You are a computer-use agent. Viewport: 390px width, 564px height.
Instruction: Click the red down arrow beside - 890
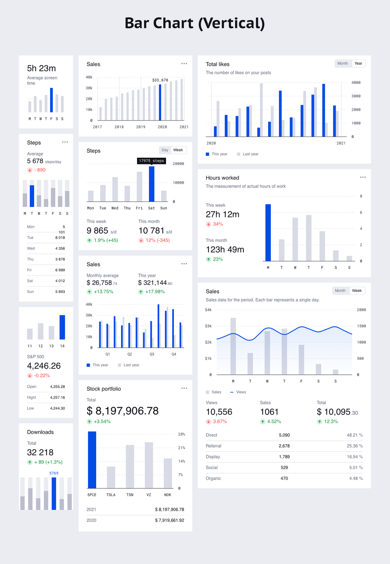point(29,170)
